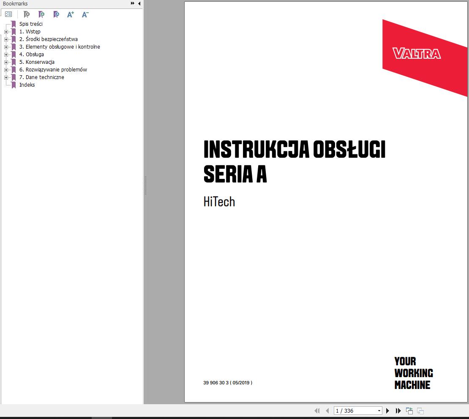The width and height of the screenshot is (469, 419).
Task: Go to the next page
Action: (387, 411)
